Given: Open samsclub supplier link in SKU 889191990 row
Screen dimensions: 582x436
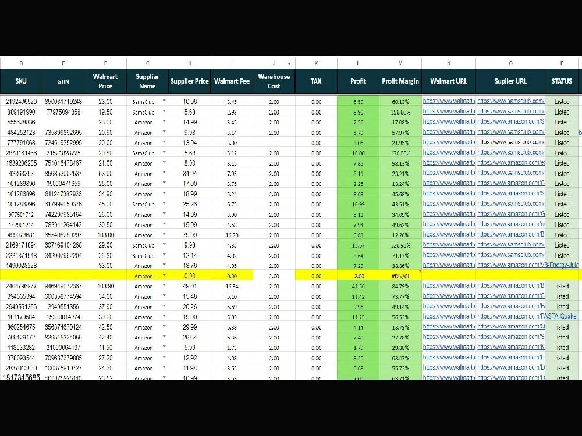Looking at the screenshot, I should point(511,111).
